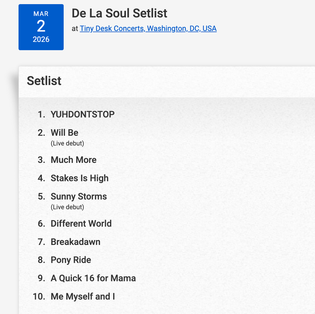Click the Breakadawn song title
315x314 pixels.
click(x=75, y=242)
